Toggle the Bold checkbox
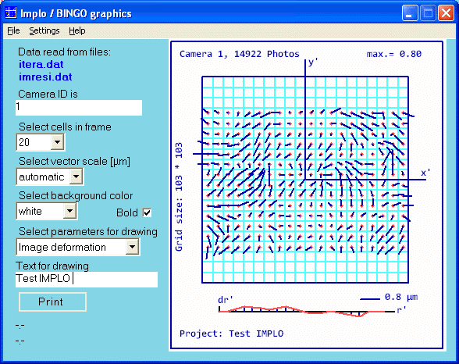Image resolution: width=459 pixels, height=364 pixels. coord(147,212)
